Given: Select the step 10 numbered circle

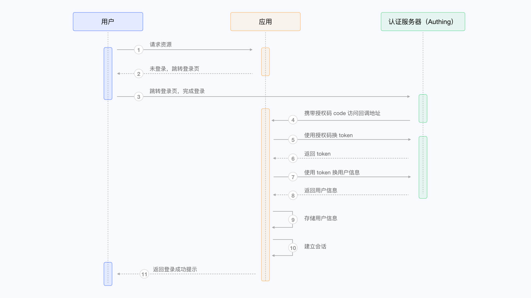Looking at the screenshot, I should click(x=293, y=248).
